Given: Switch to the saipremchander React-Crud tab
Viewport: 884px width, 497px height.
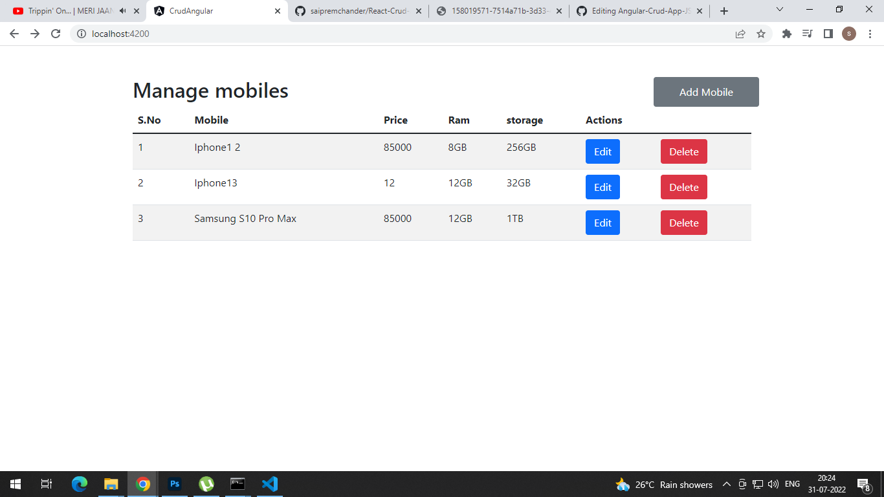Looking at the screenshot, I should (358, 11).
